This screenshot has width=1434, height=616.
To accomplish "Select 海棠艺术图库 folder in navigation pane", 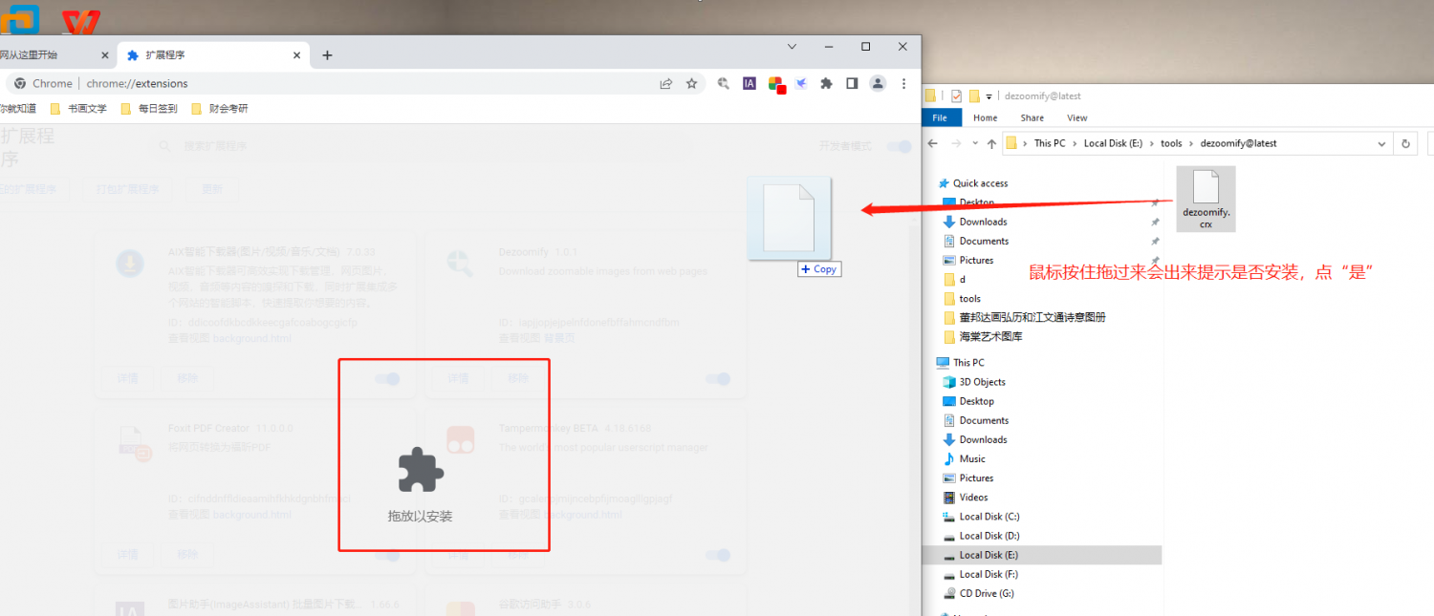I will (990, 336).
